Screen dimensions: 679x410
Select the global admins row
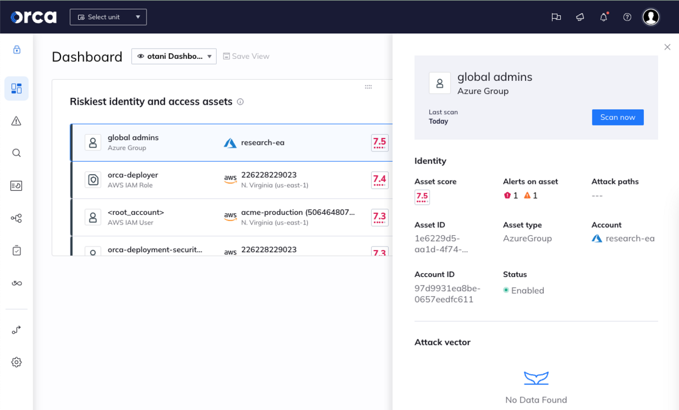(x=231, y=143)
